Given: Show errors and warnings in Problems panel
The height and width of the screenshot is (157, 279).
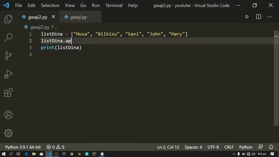Looking at the screenshot, I should [55, 147].
